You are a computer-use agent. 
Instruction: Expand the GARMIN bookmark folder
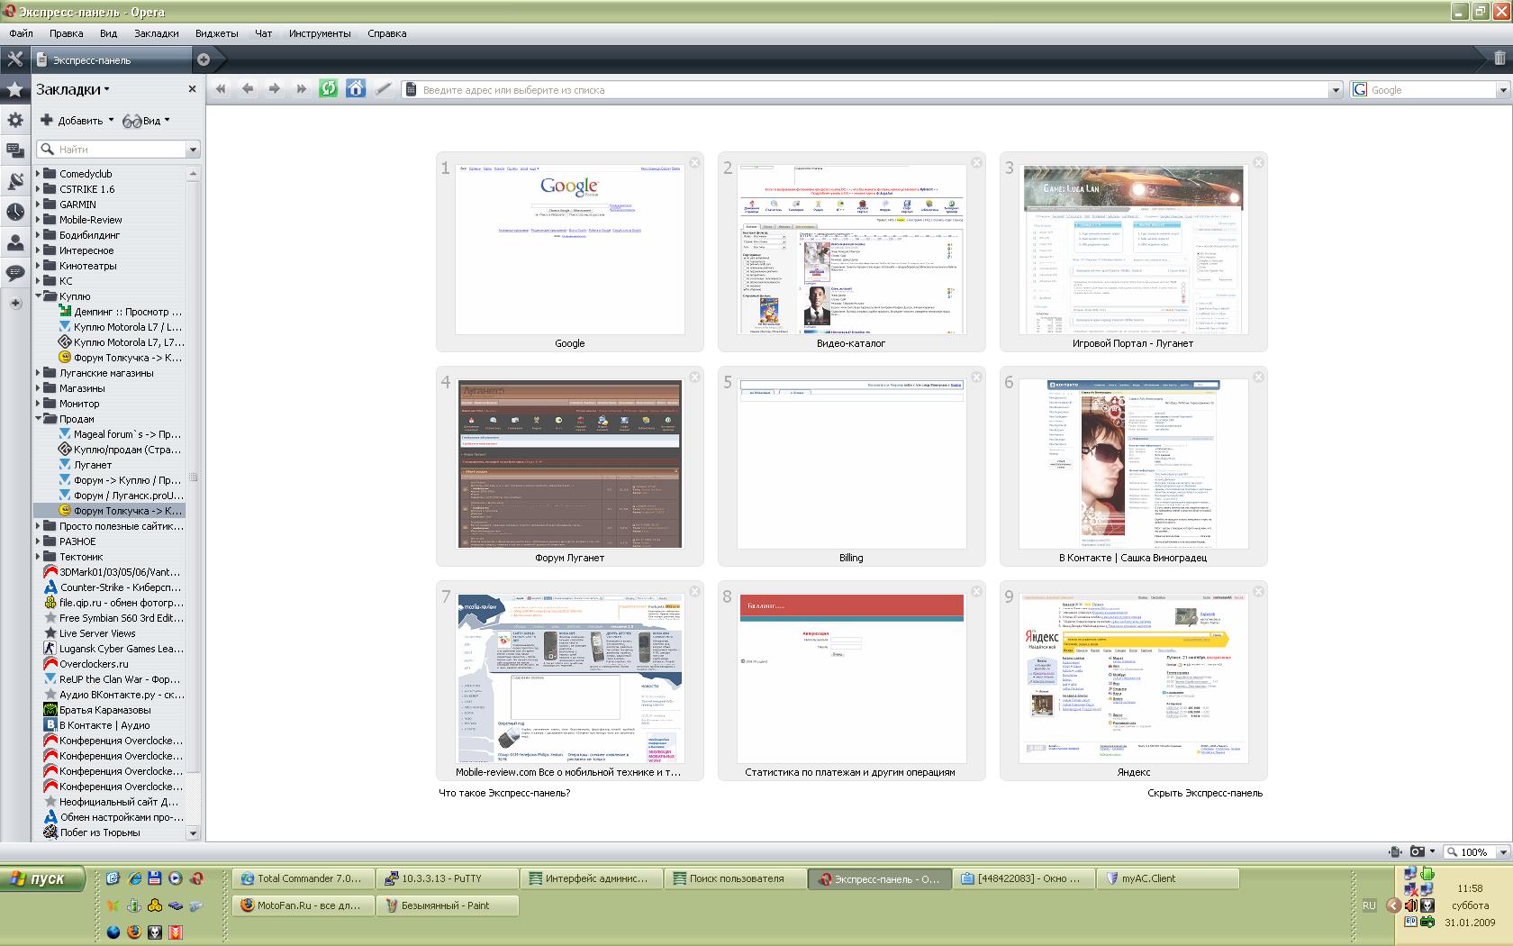coord(39,204)
